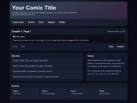Select the Updates navigation link
Image resolution: width=137 pixels, height=103 pixels.
(x=51, y=22)
